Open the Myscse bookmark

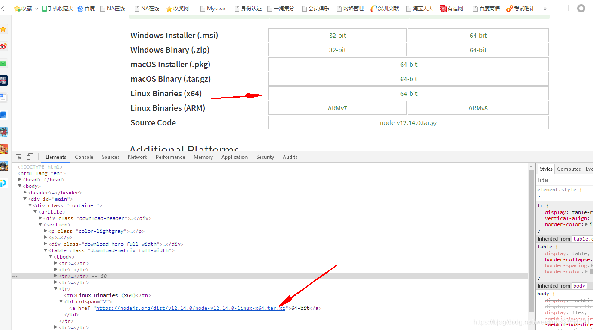point(212,9)
